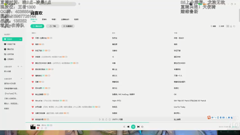The height and width of the screenshot is (135, 240).
Task: Open more options in the bottom player bar
Action: [46, 128]
